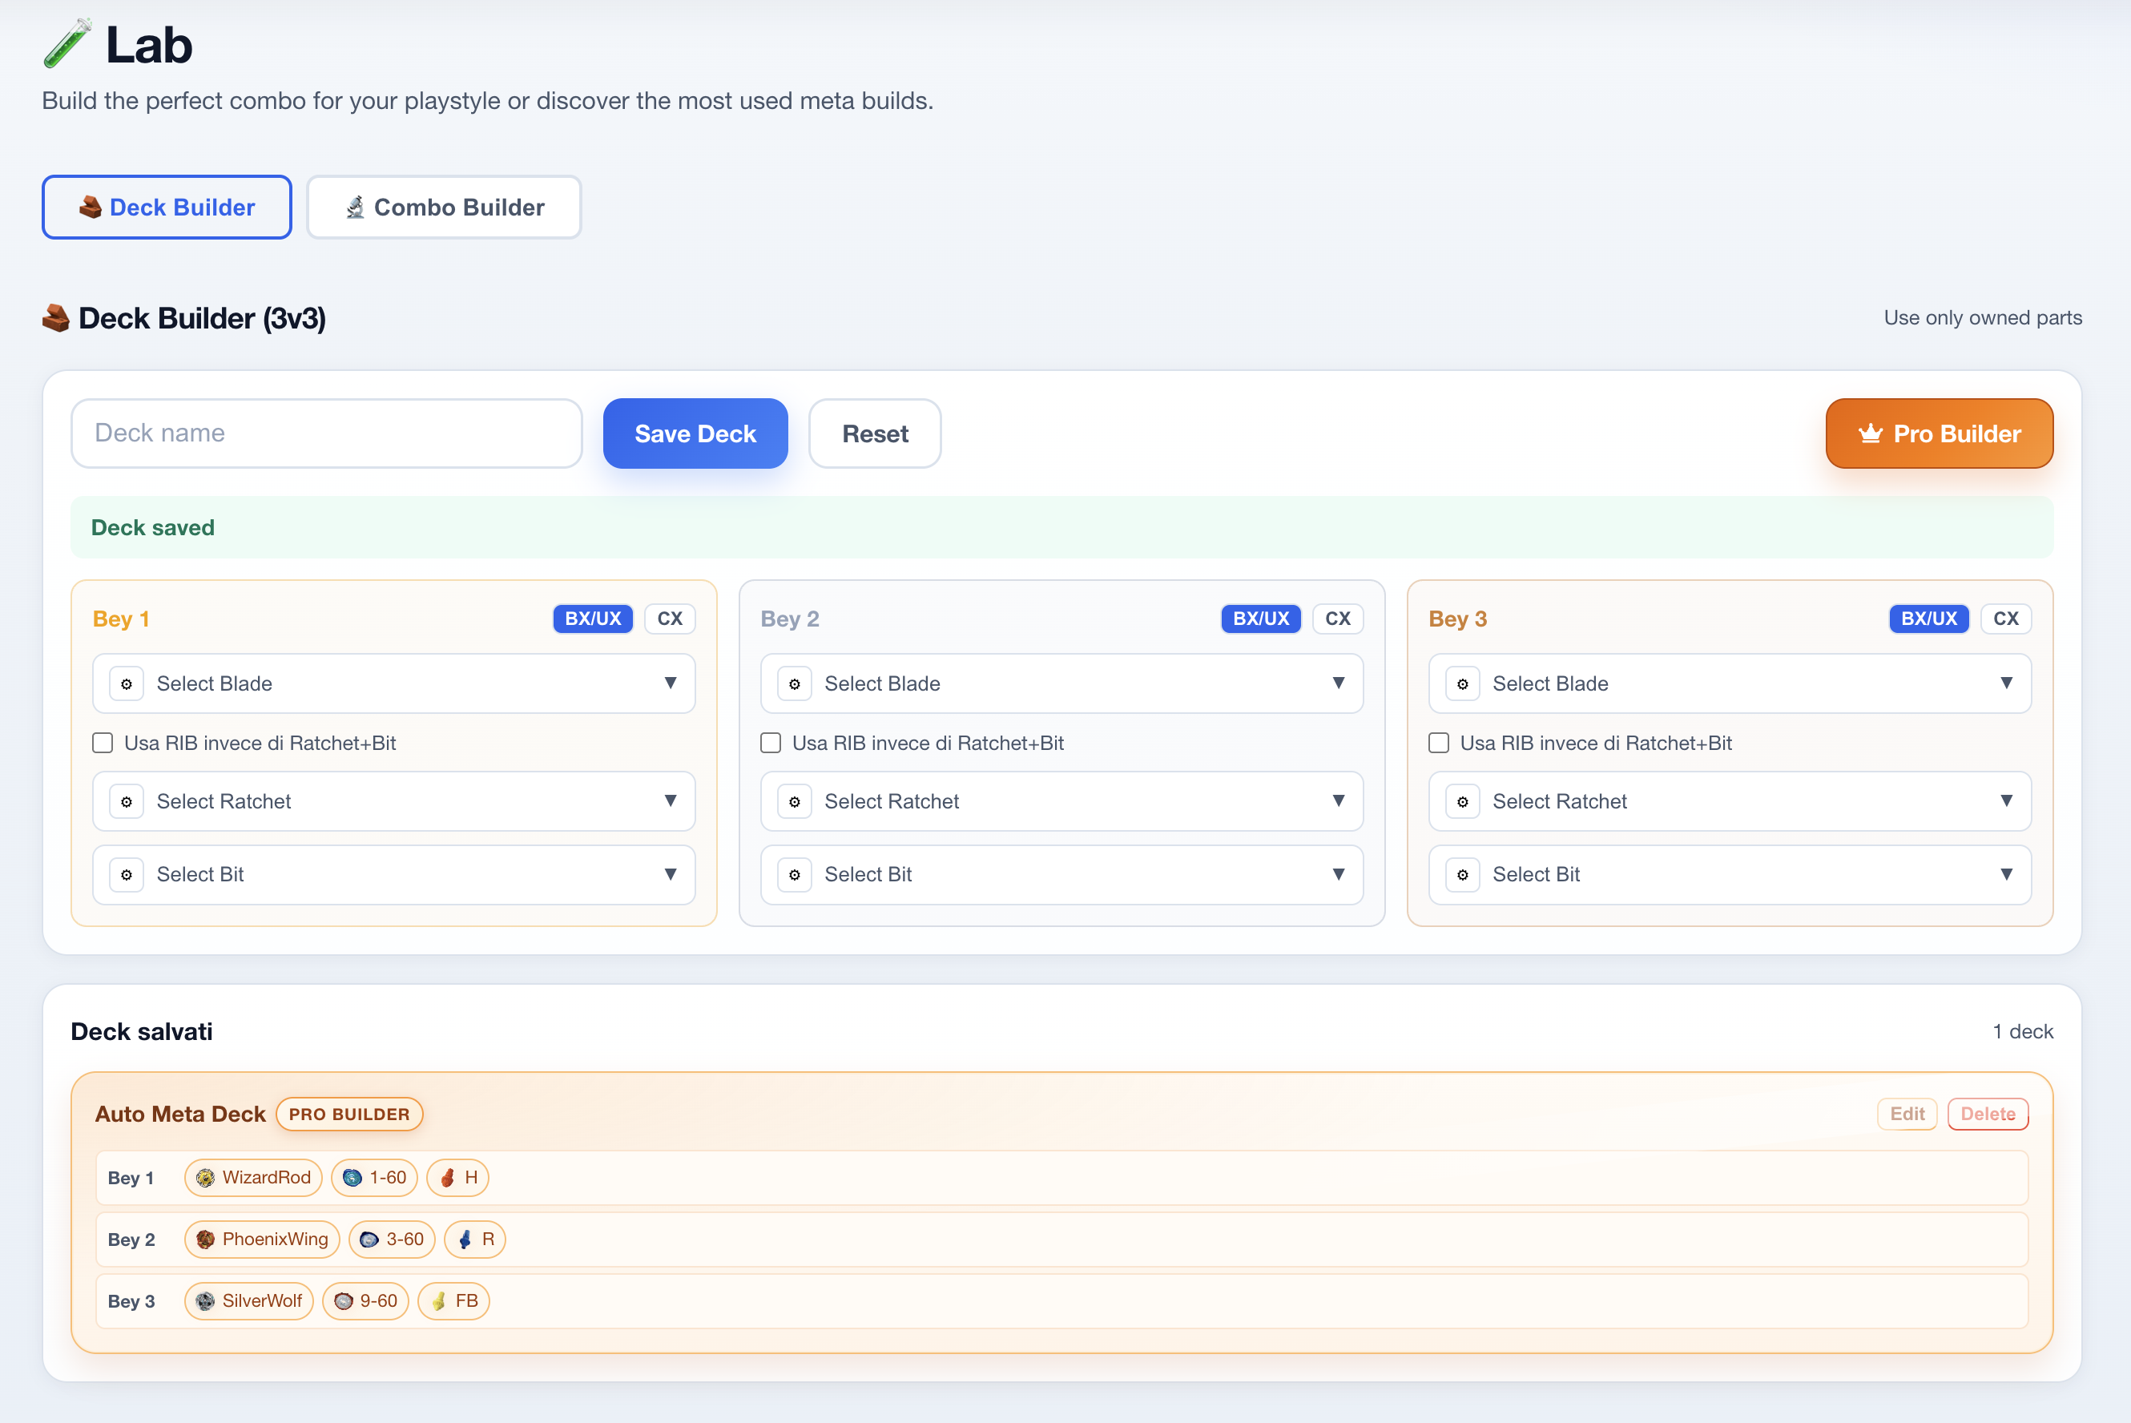Switch to the Deck Builder tab
This screenshot has width=2131, height=1423.
(167, 208)
